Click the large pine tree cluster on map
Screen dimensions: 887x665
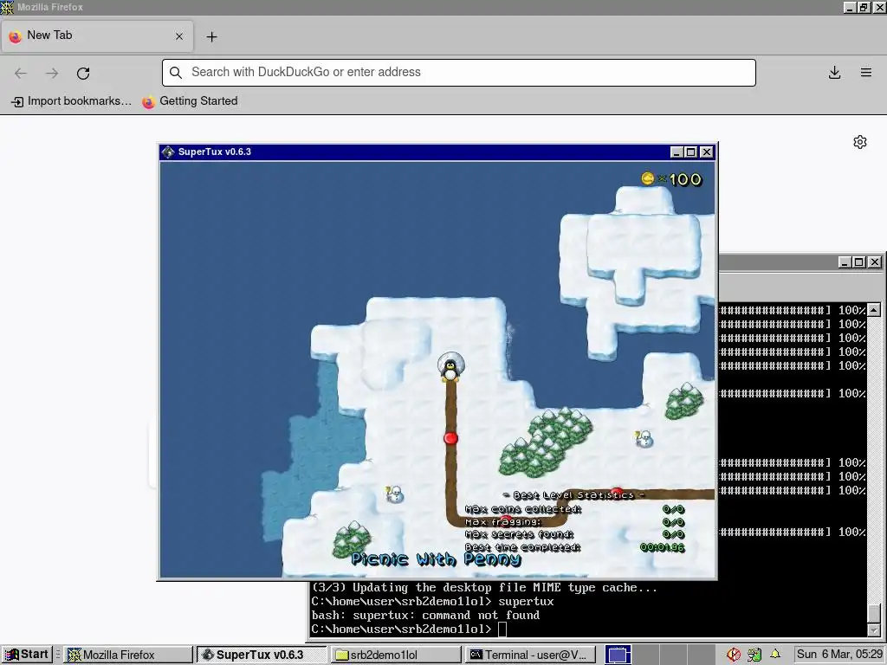(x=546, y=442)
